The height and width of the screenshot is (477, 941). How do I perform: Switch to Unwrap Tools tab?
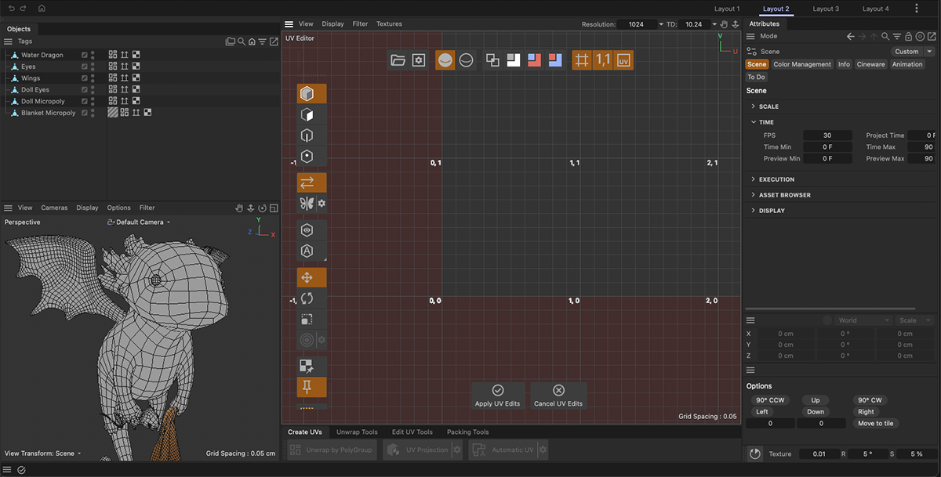[x=357, y=432]
